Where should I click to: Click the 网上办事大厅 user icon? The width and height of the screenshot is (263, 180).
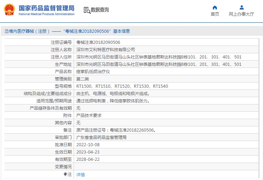tap(242, 8)
